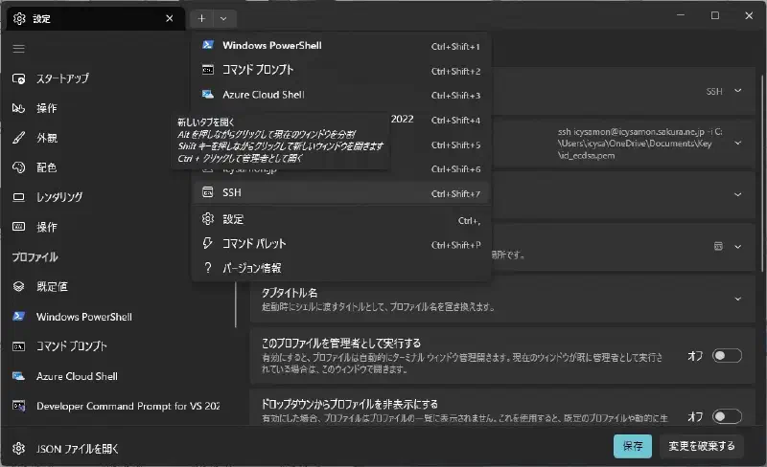Open 配色 color scheme palette icon

[x=18, y=167]
